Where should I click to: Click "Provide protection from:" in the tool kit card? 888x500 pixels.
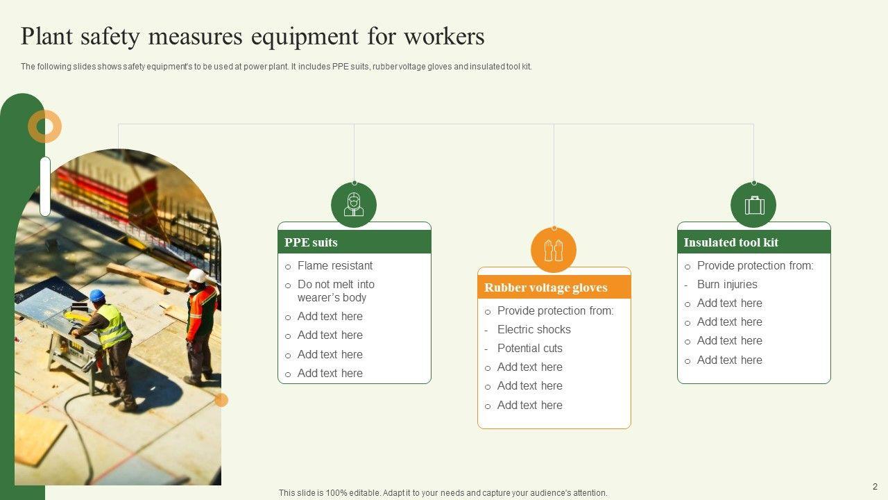pyautogui.click(x=755, y=265)
